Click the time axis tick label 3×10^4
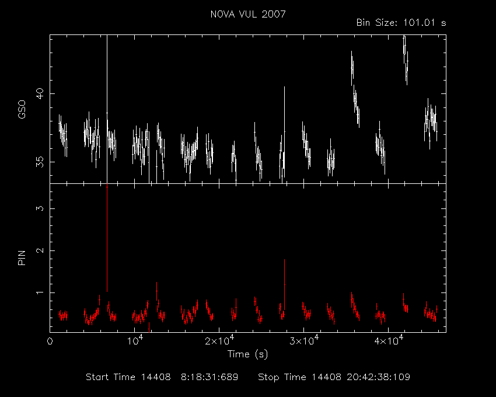Viewport: 496px width, 397px height. [304, 340]
